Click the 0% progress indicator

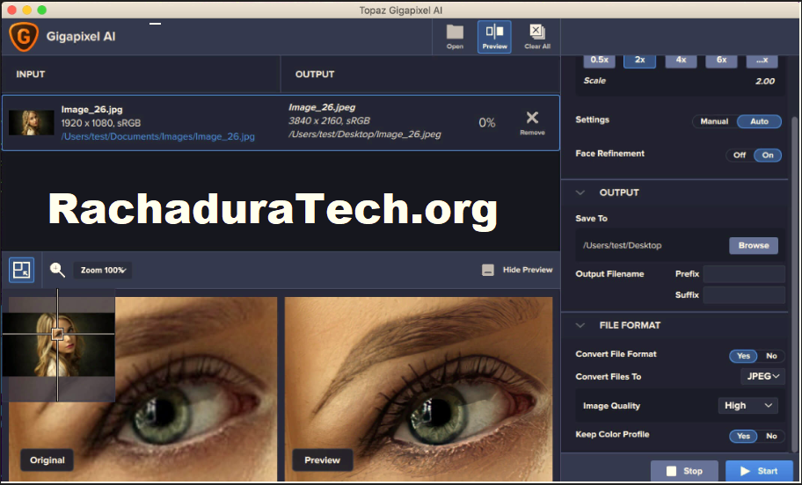coord(487,123)
